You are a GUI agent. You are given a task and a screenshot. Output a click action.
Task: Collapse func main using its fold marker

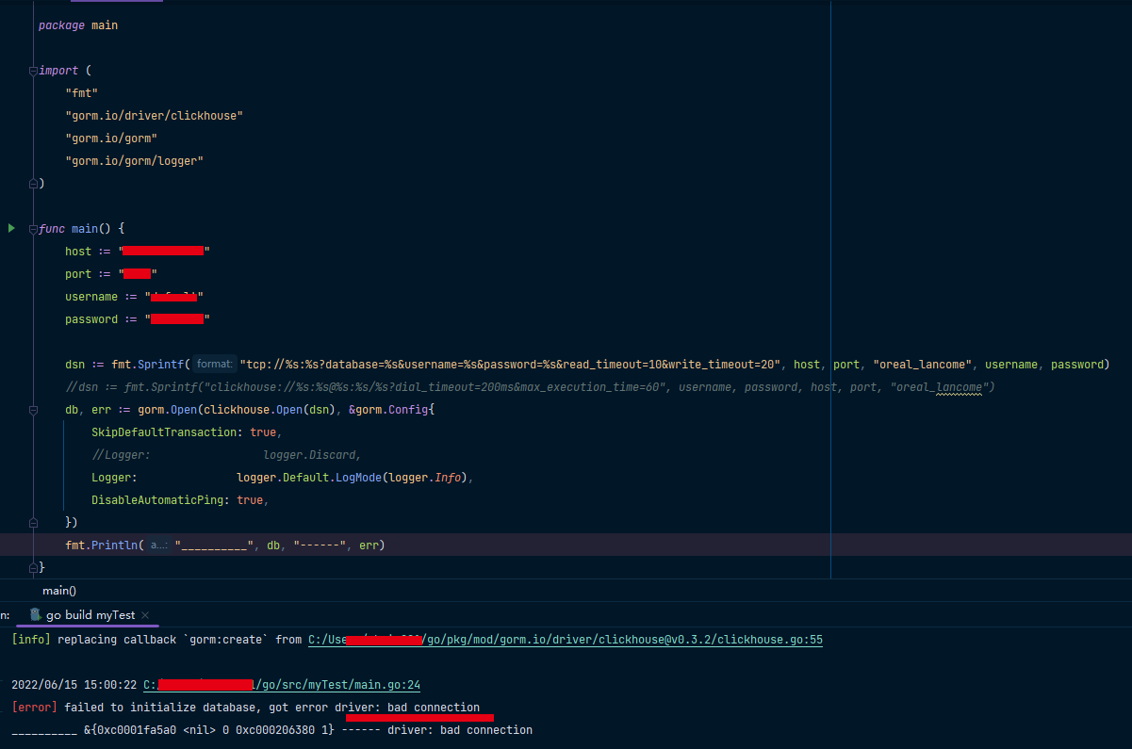tap(34, 229)
